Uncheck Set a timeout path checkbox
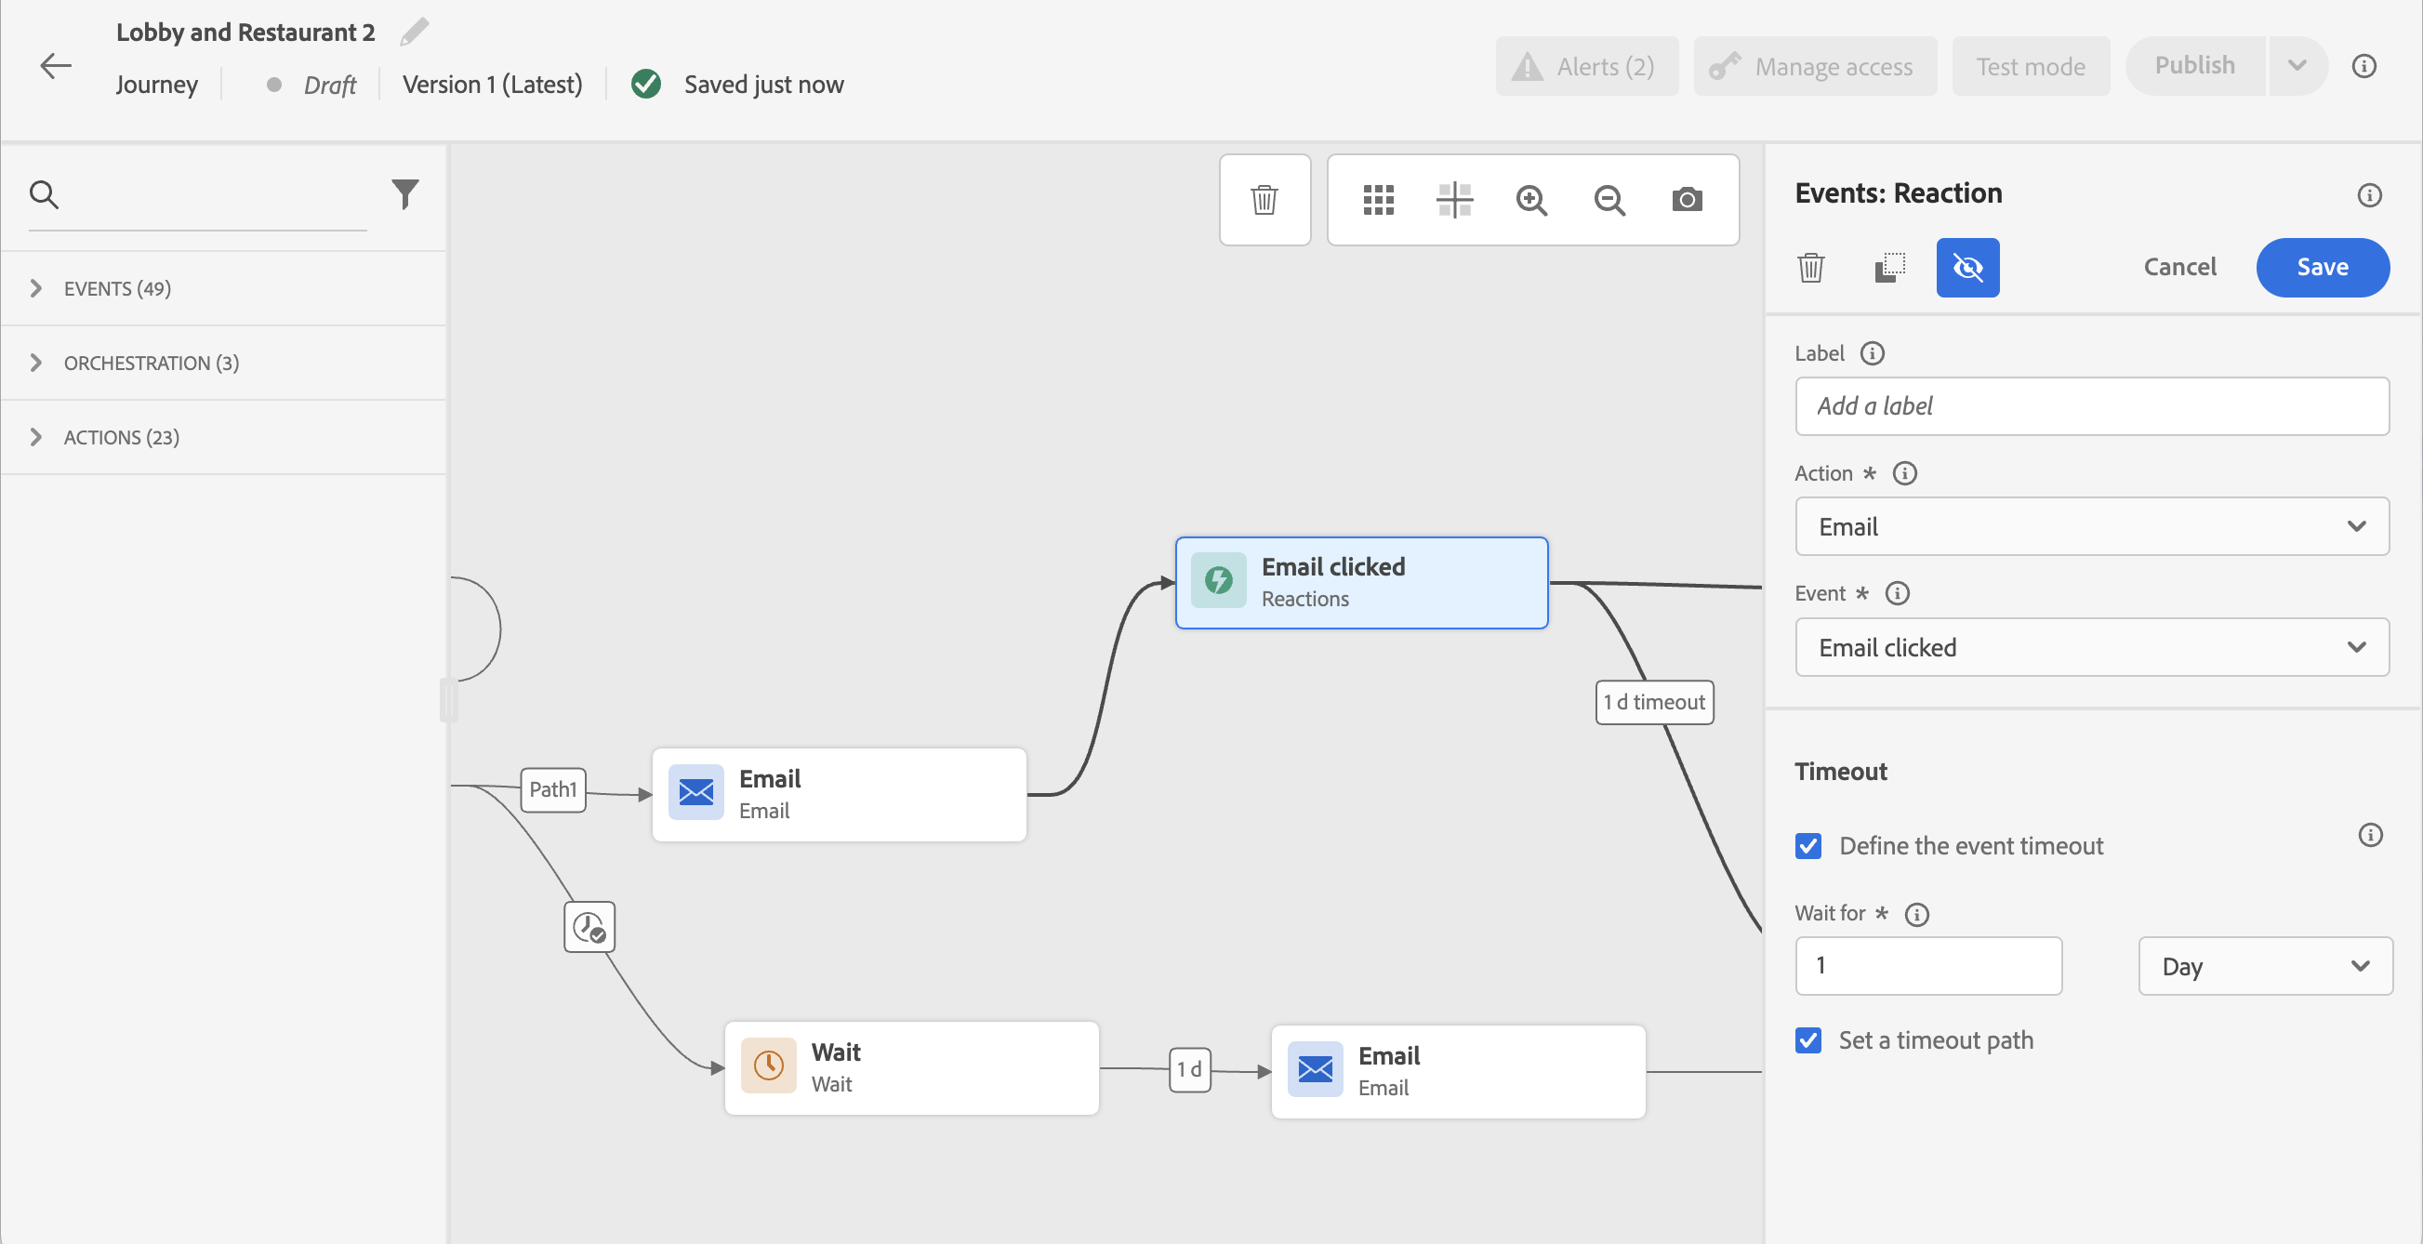 point(1807,1040)
